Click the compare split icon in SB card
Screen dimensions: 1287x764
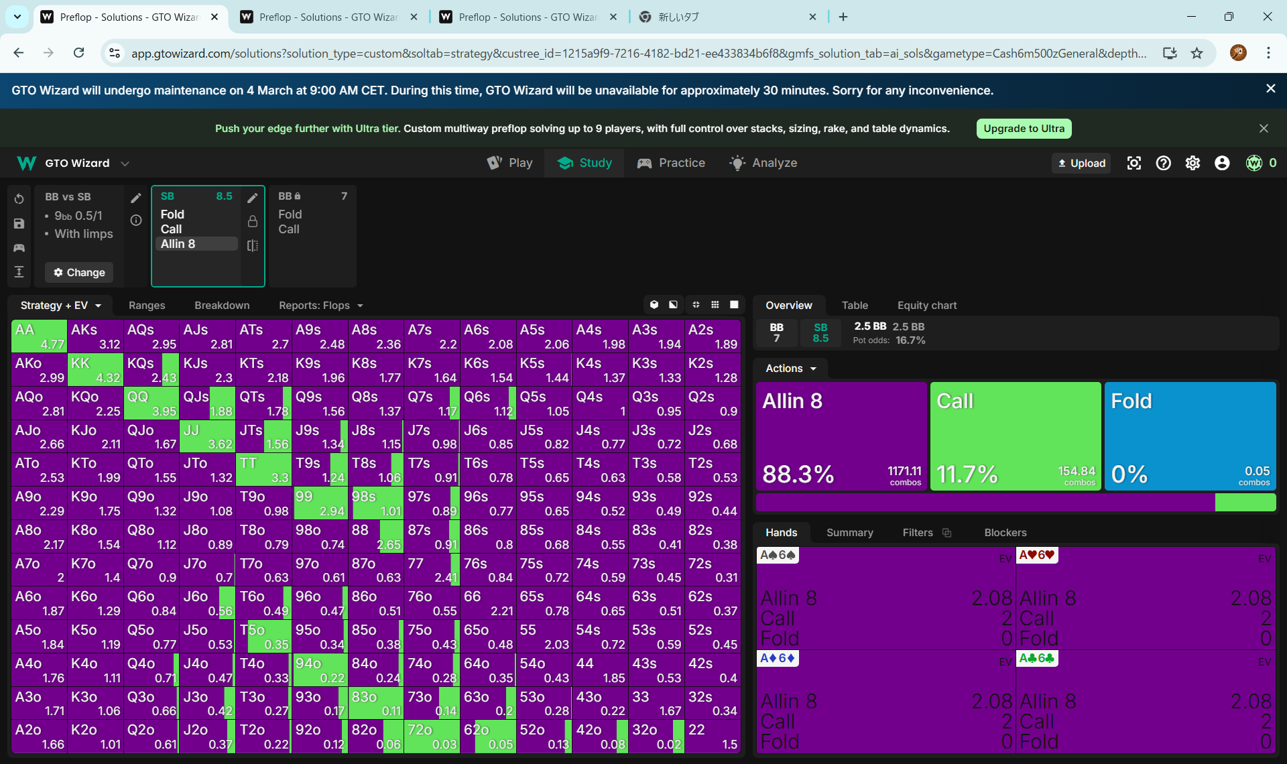tap(253, 245)
